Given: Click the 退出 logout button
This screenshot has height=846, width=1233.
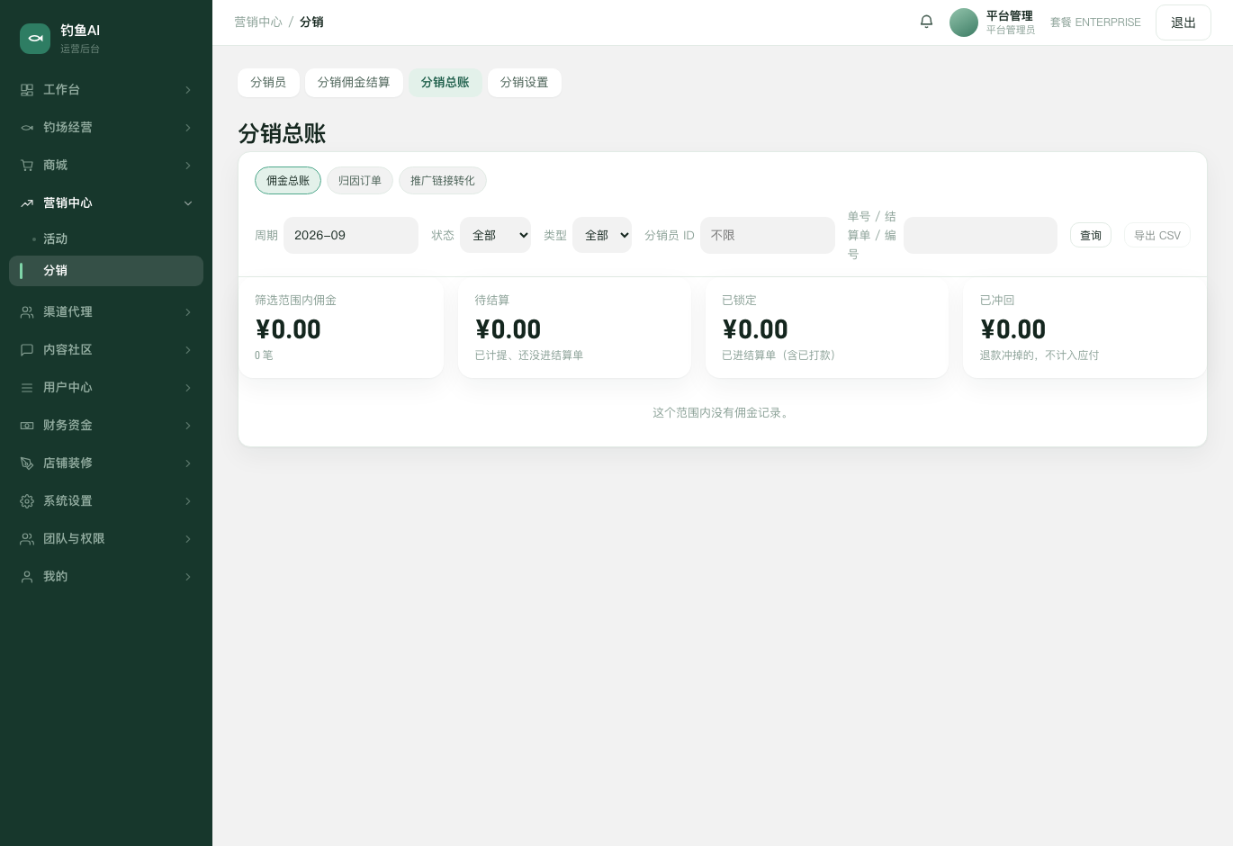Looking at the screenshot, I should tap(1183, 22).
